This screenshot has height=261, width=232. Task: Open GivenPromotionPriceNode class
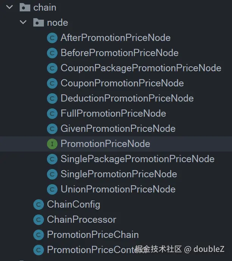pyautogui.click(x=118, y=128)
